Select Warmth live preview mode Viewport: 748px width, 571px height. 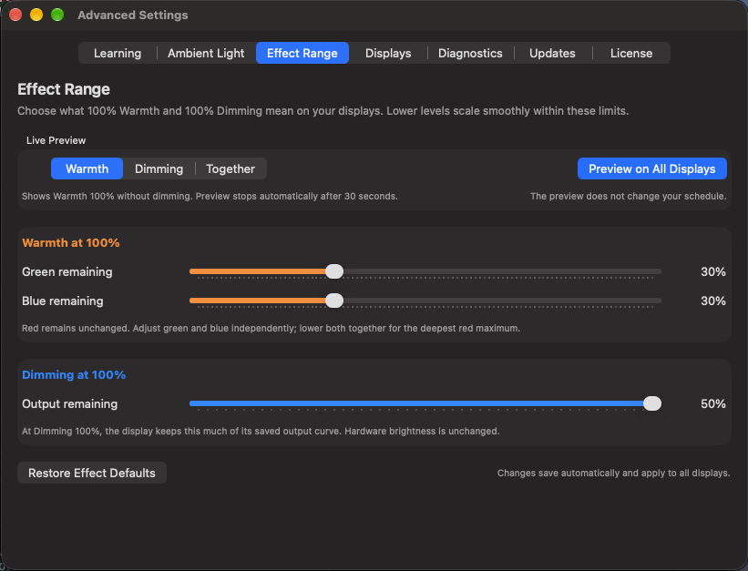(x=87, y=168)
